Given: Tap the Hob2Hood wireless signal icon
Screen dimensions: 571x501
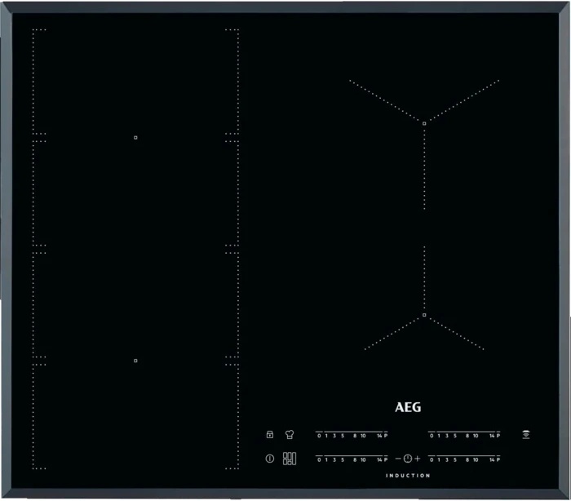Looking at the screenshot, I should click(x=526, y=434).
